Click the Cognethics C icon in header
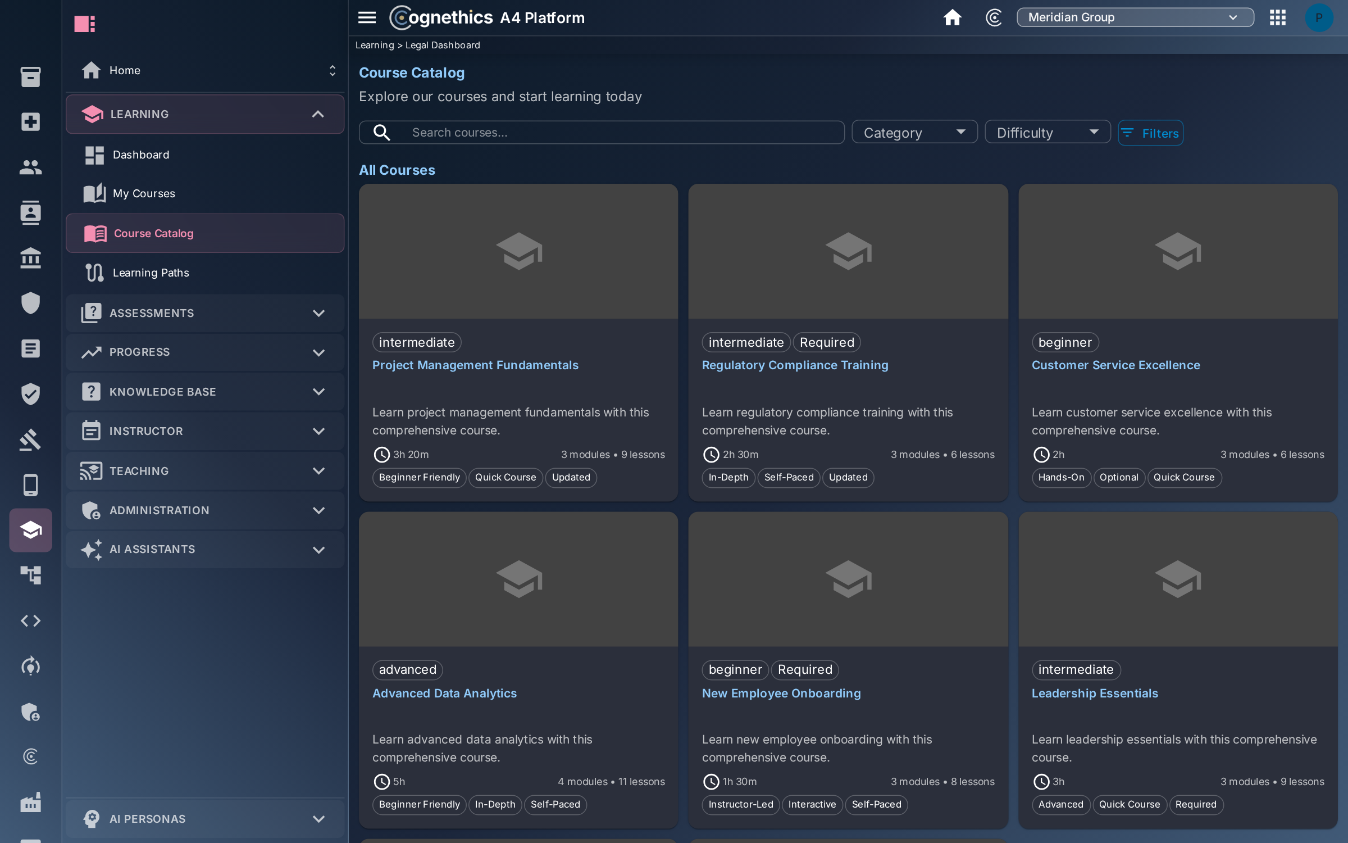 pyautogui.click(x=994, y=17)
